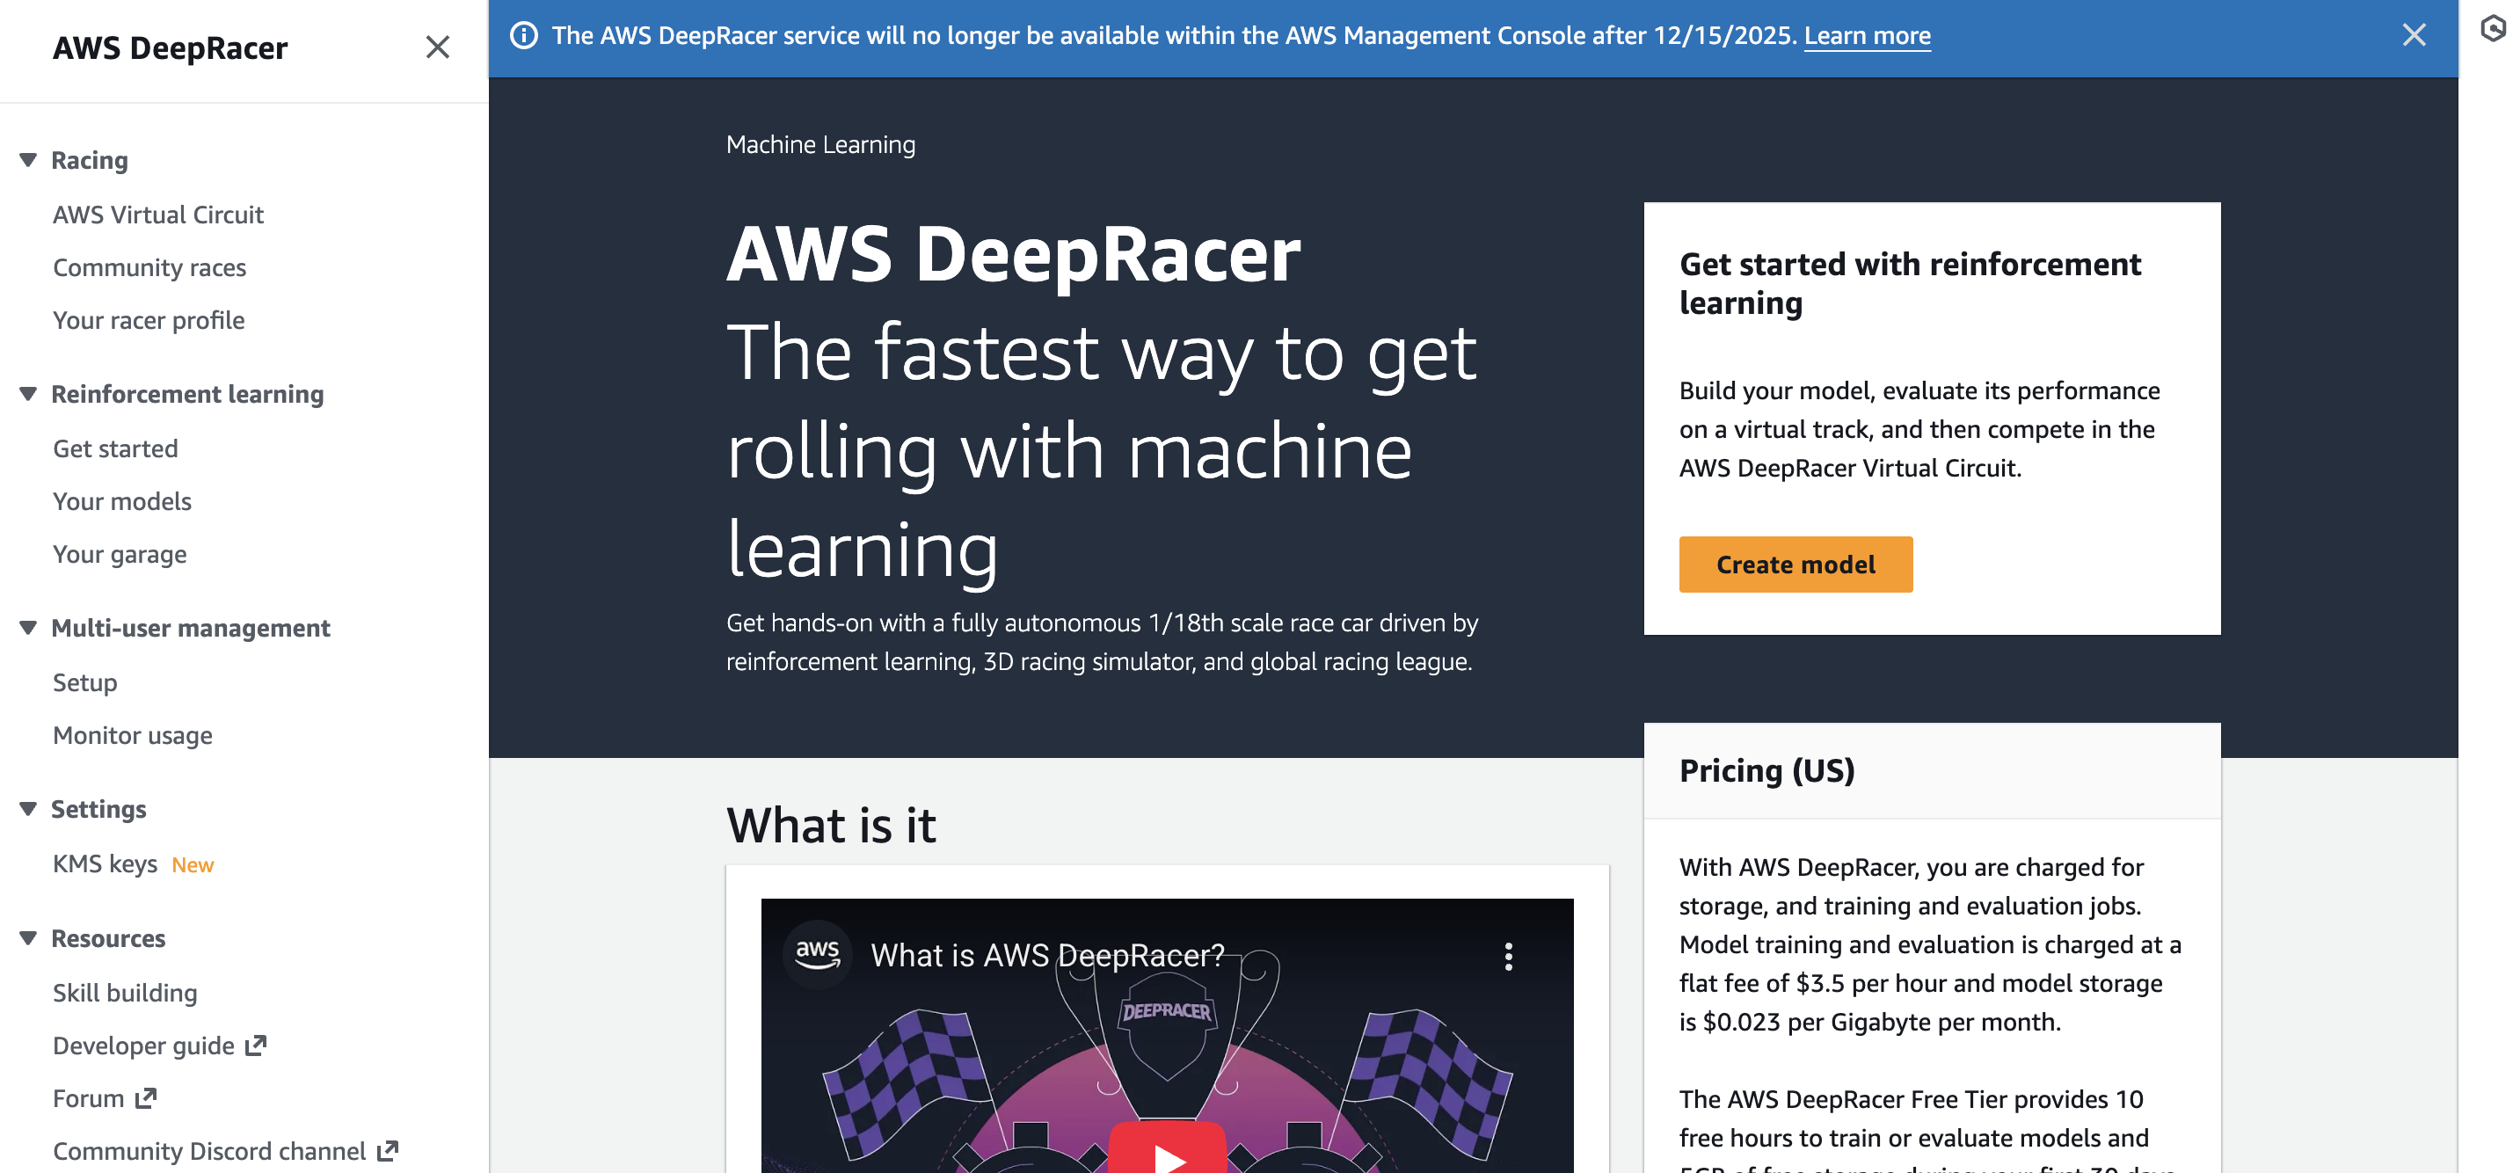Screen dimensions: 2513x1173
Task: Dismiss the blue service notice banner
Action: pyautogui.click(x=2414, y=35)
